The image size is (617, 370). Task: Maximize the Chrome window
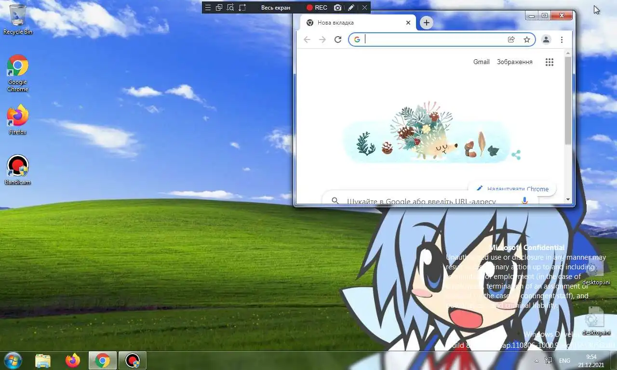(x=545, y=16)
